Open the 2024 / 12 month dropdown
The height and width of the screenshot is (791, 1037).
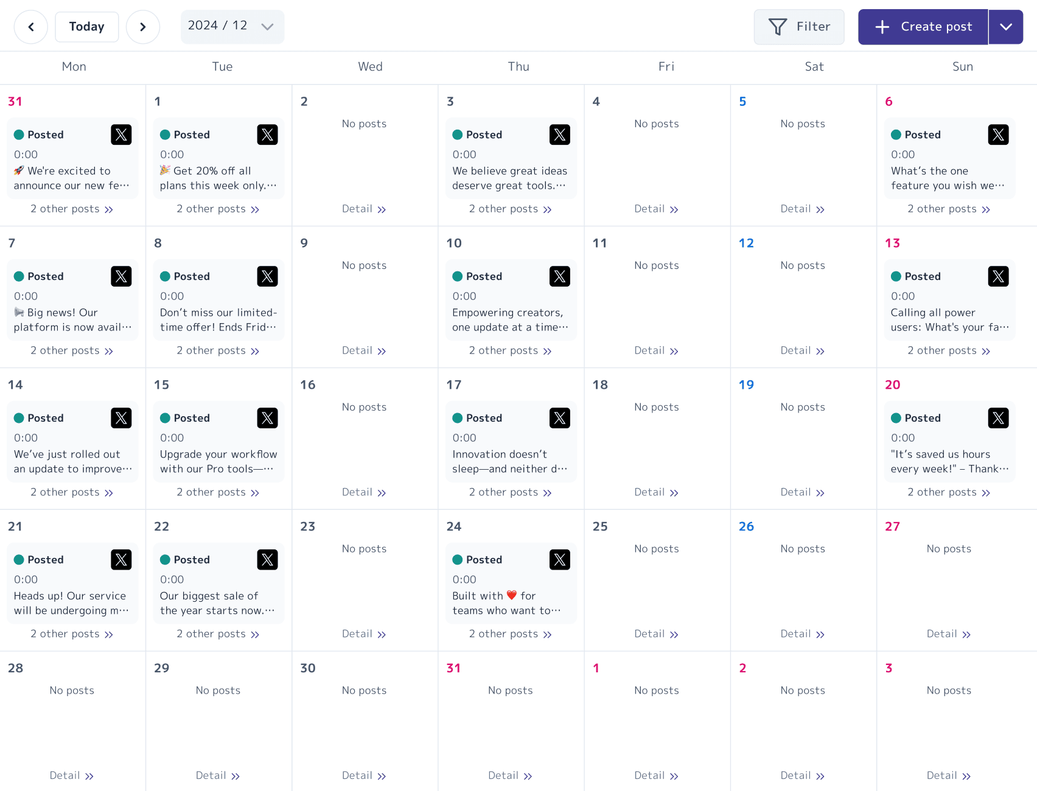pos(232,26)
